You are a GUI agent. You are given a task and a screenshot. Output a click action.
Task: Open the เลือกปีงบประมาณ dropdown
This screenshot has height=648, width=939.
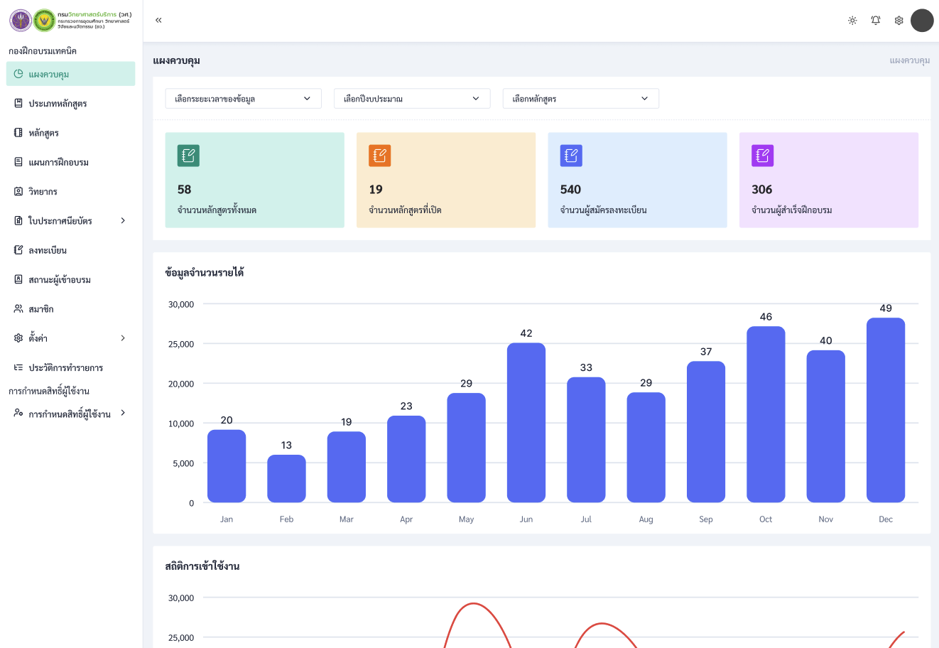click(412, 99)
